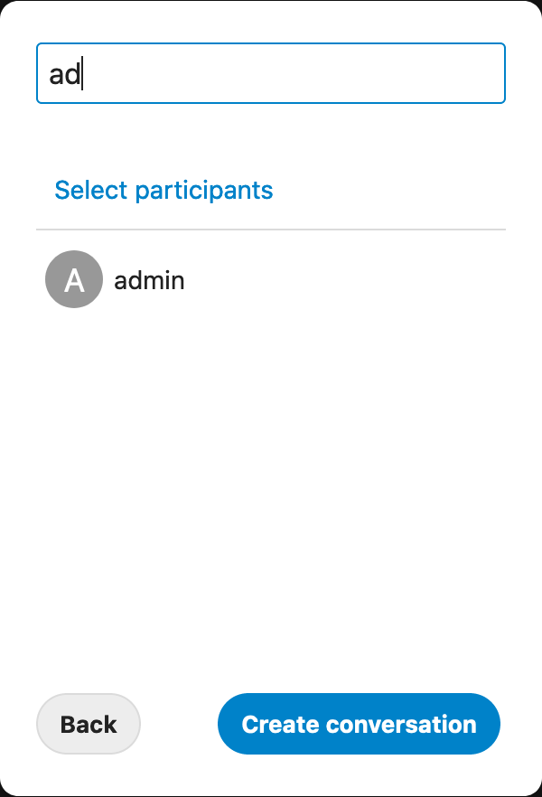Click the avatar next to admin's name
The height and width of the screenshot is (797, 542).
coord(73,279)
